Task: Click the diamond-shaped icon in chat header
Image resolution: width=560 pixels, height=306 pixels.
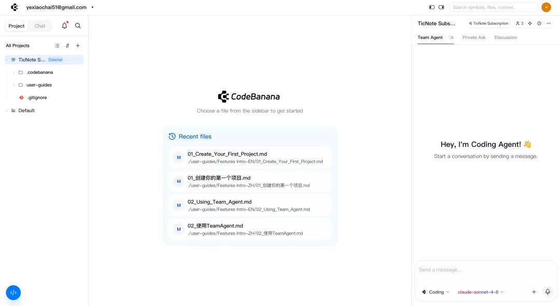Action: point(530,23)
